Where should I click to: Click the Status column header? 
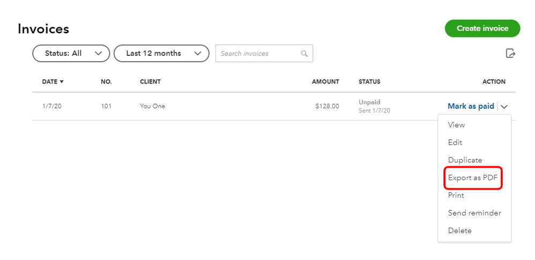pyautogui.click(x=369, y=82)
